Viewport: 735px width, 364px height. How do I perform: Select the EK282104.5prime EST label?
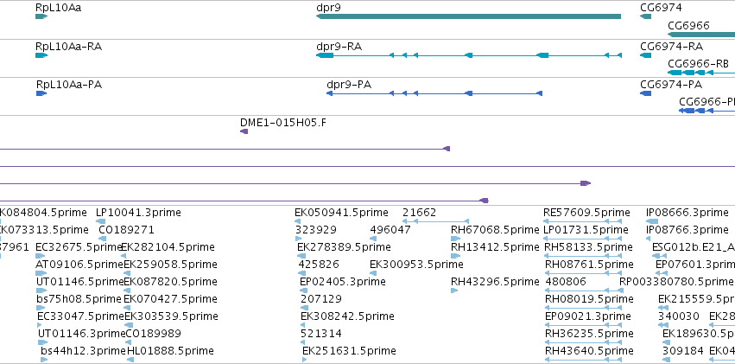click(168, 246)
